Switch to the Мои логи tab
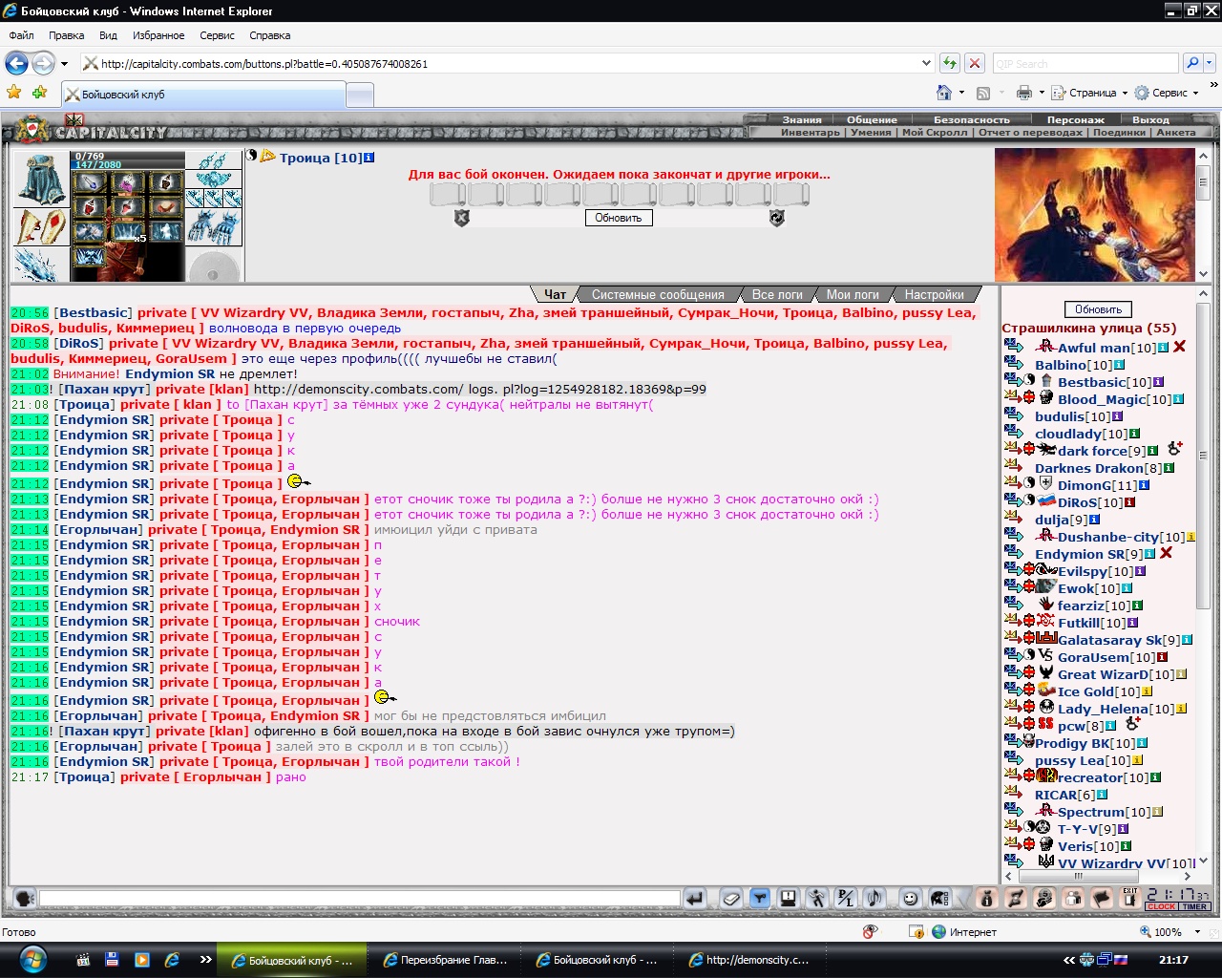The height and width of the screenshot is (978, 1222). pos(853,294)
